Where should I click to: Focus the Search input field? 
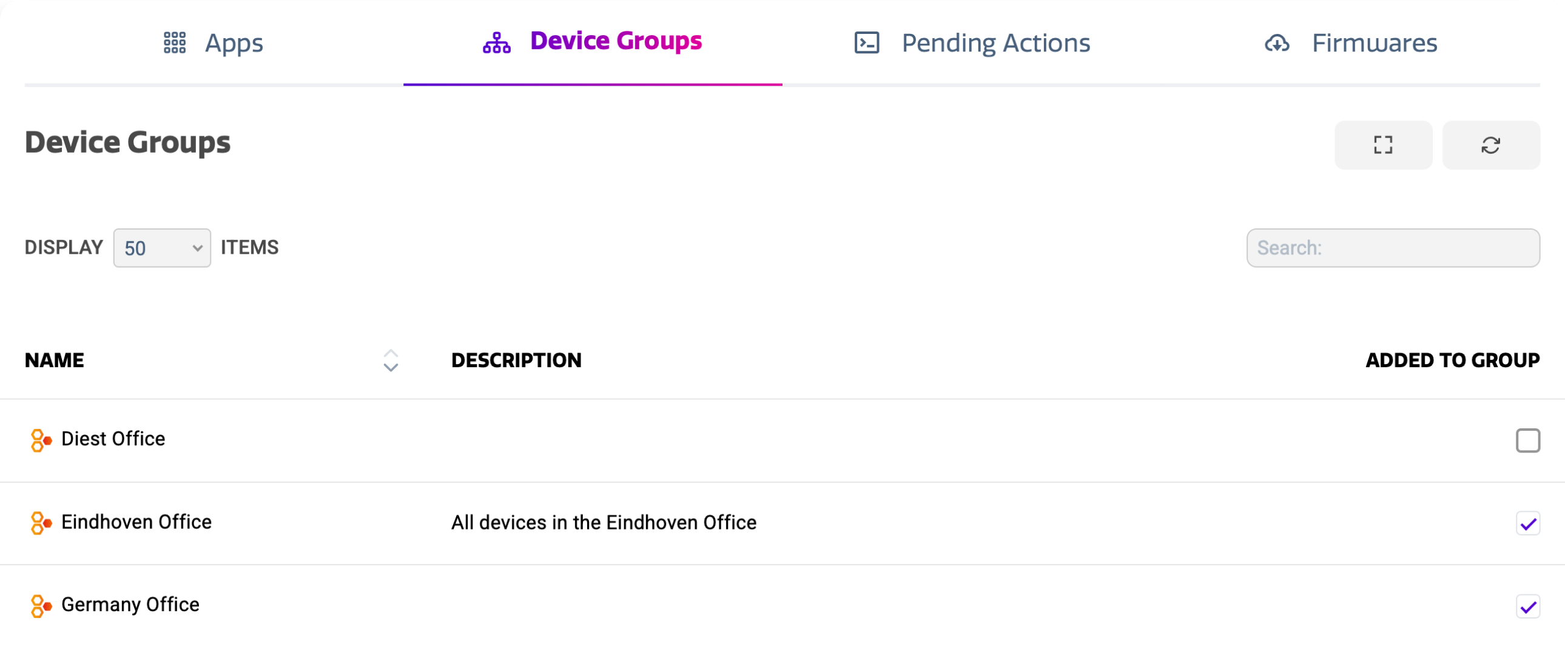(x=1393, y=248)
